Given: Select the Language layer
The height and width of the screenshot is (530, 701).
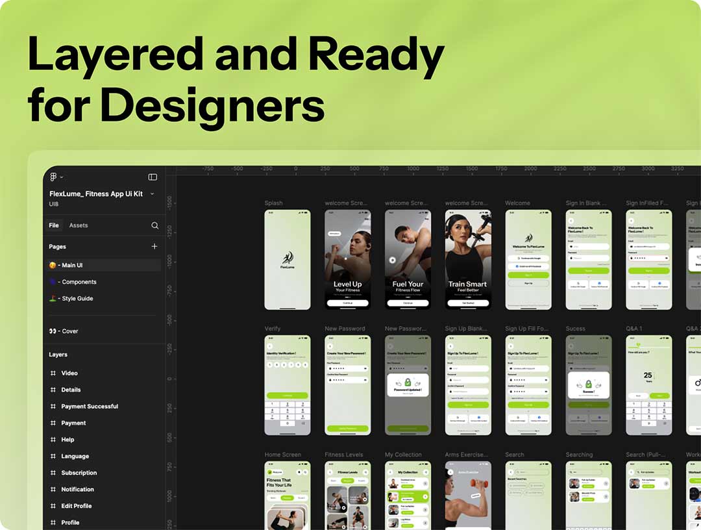Looking at the screenshot, I should [x=75, y=457].
